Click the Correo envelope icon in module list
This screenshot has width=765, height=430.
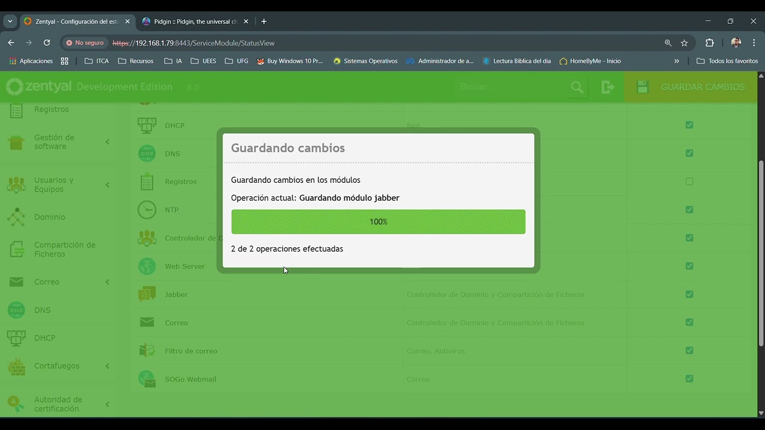pyautogui.click(x=147, y=322)
